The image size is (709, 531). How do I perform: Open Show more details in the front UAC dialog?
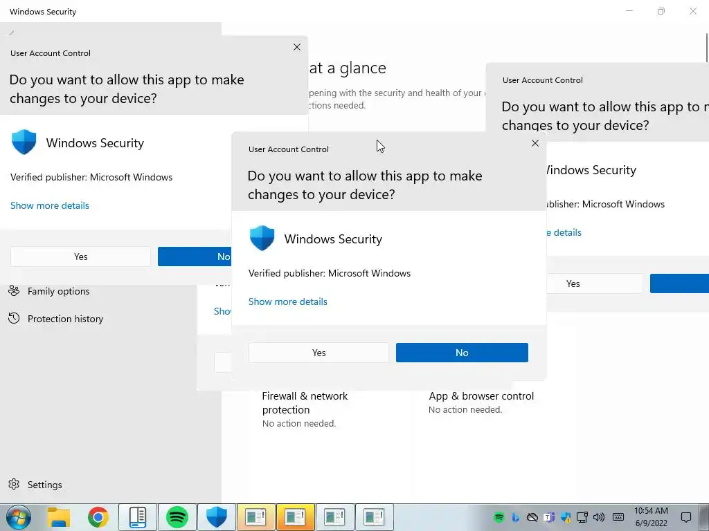[x=287, y=301]
